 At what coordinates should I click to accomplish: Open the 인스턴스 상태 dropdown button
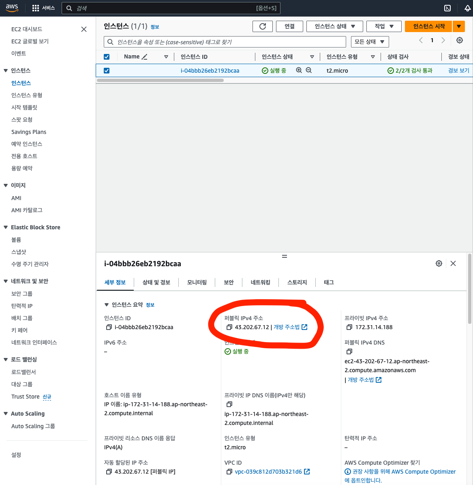[x=335, y=26]
